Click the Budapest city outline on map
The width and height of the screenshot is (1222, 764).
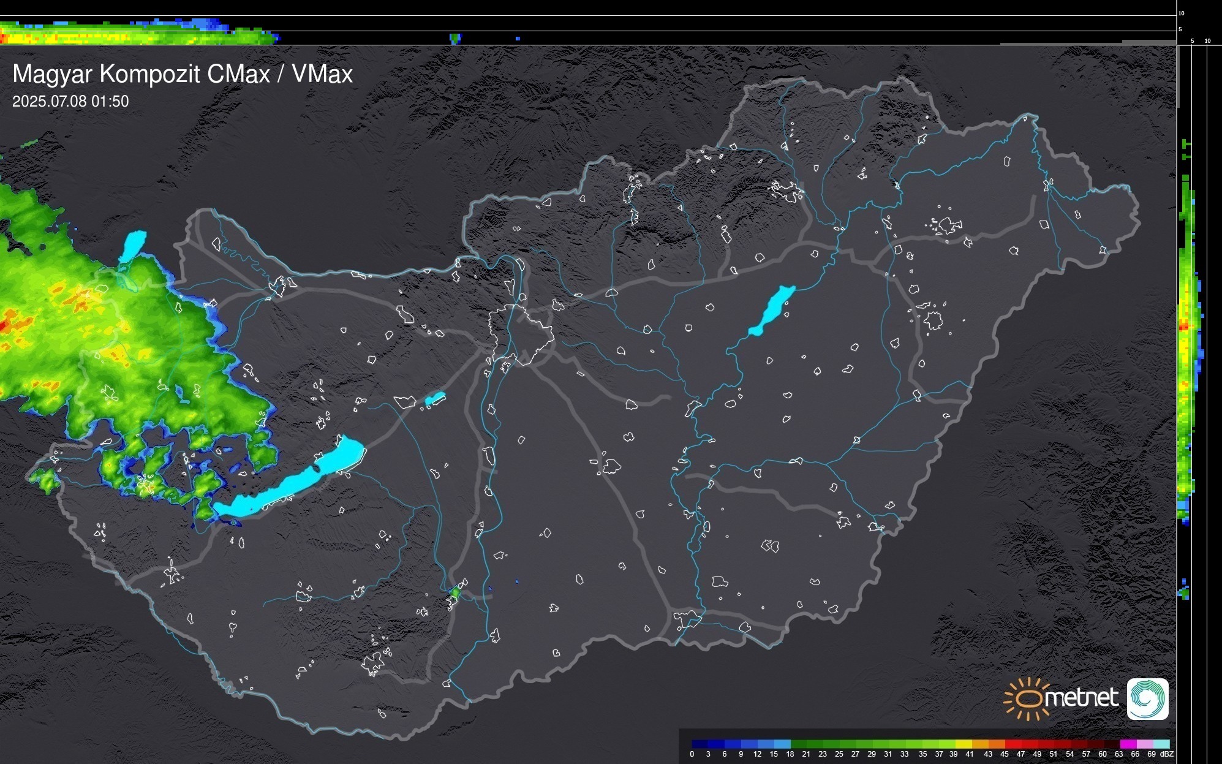click(x=521, y=334)
